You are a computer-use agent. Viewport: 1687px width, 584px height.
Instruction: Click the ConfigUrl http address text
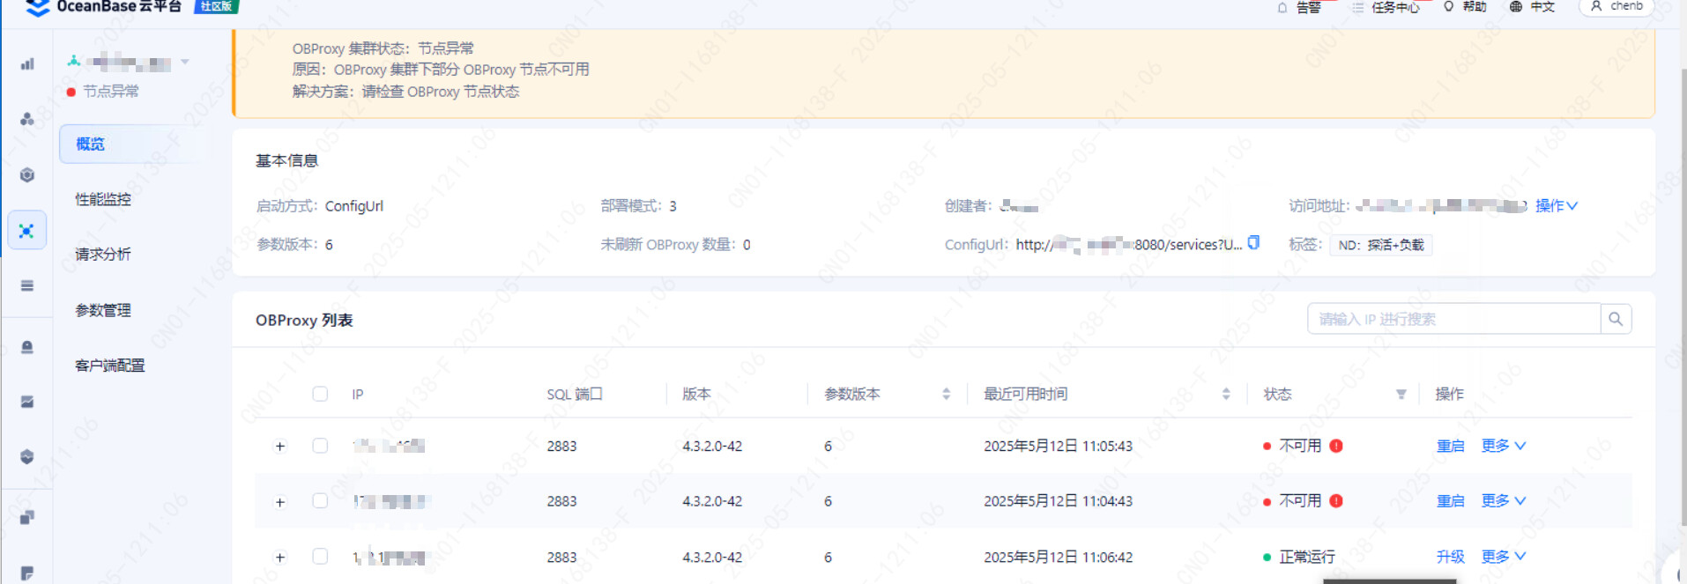click(x=1128, y=244)
